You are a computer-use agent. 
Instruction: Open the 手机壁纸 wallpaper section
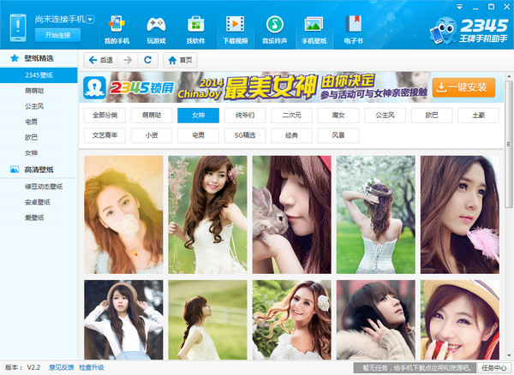coord(314,29)
